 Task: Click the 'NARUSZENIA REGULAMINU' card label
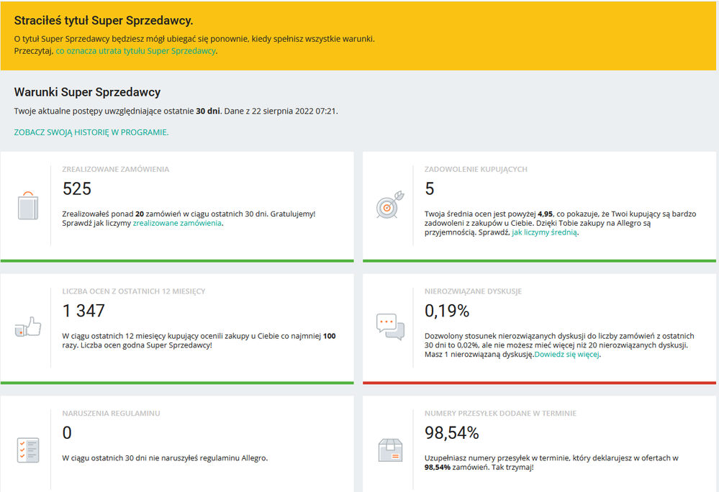tap(111, 413)
